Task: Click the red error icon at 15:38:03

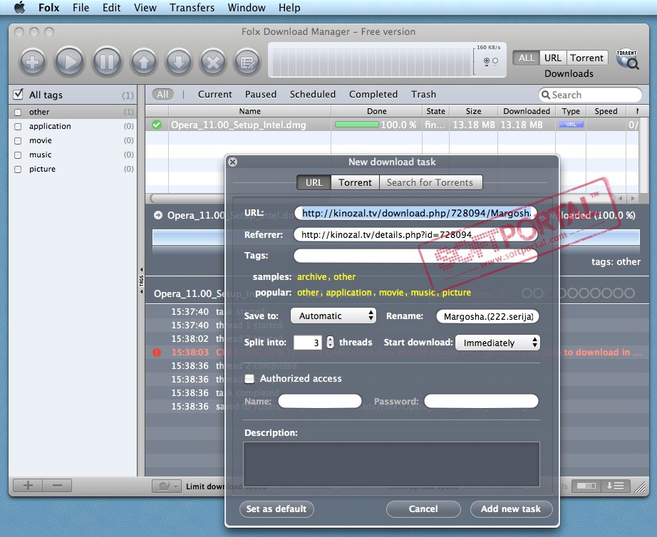Action: [x=157, y=353]
